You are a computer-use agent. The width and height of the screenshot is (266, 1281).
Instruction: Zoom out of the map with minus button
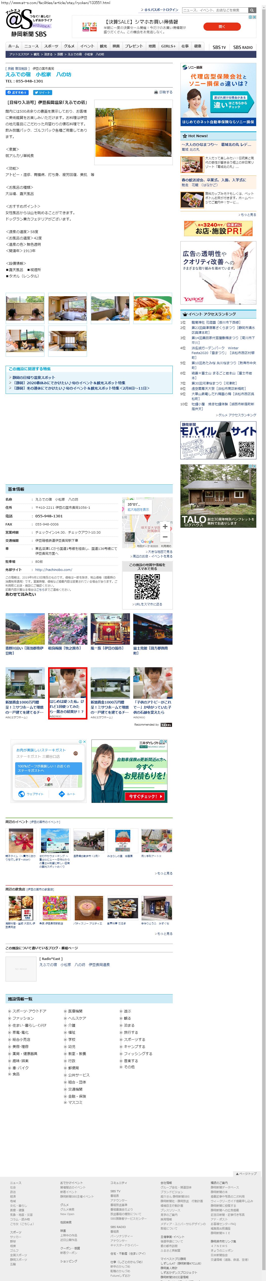tap(165, 537)
